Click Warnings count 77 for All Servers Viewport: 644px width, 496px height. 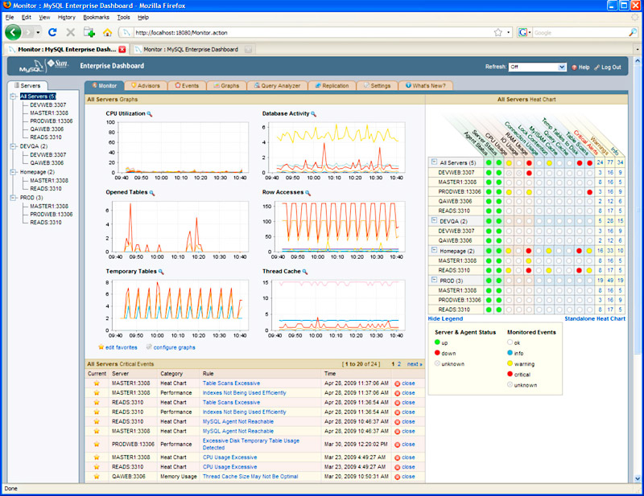610,162
